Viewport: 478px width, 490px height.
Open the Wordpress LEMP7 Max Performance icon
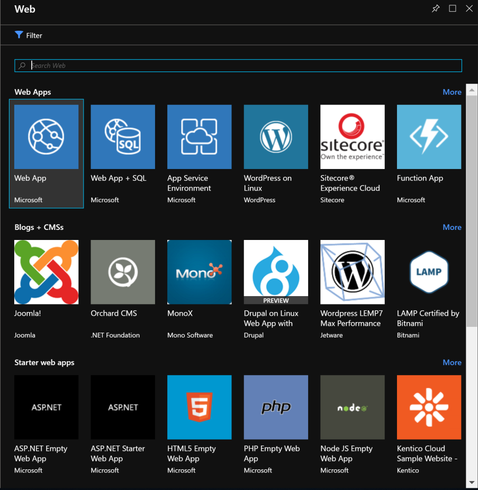coord(353,272)
